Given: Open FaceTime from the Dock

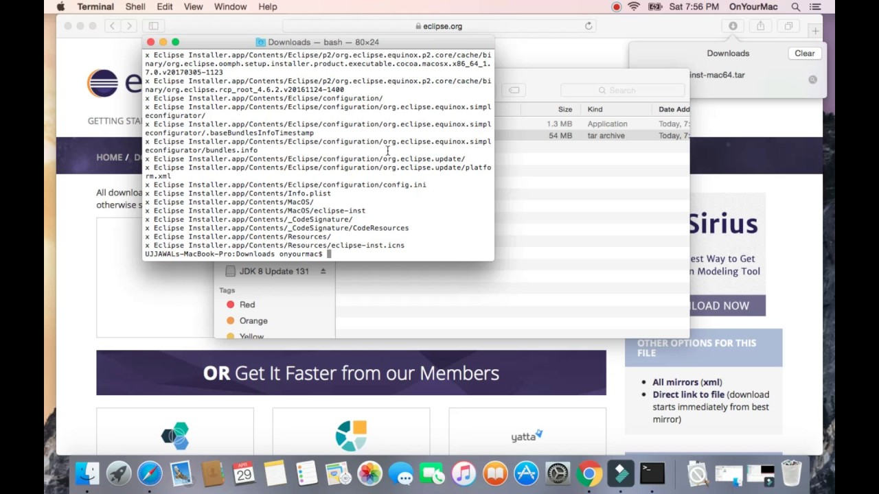Looking at the screenshot, I should [x=432, y=473].
